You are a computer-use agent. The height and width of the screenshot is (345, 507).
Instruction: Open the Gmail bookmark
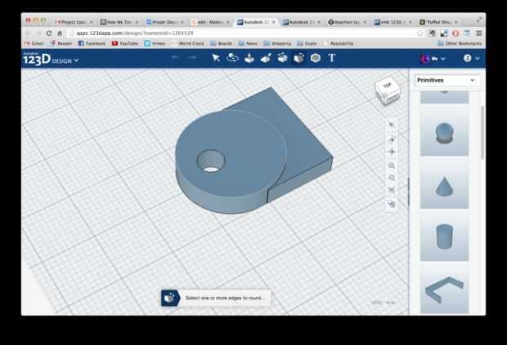pyautogui.click(x=34, y=43)
